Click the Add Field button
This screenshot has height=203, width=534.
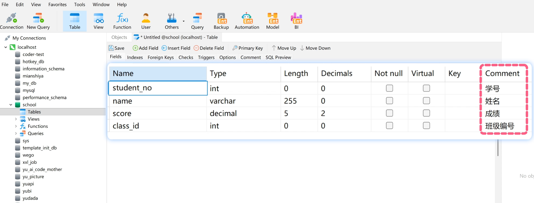(145, 48)
